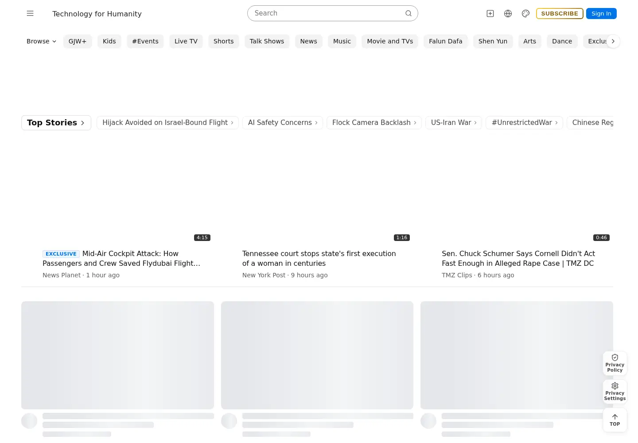Screen dimensions: 638x443
Task: Click the search magnifier icon
Action: pyautogui.click(x=408, y=13)
